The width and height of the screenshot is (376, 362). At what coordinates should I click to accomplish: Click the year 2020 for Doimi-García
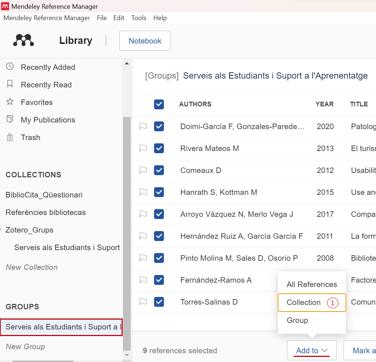(325, 127)
